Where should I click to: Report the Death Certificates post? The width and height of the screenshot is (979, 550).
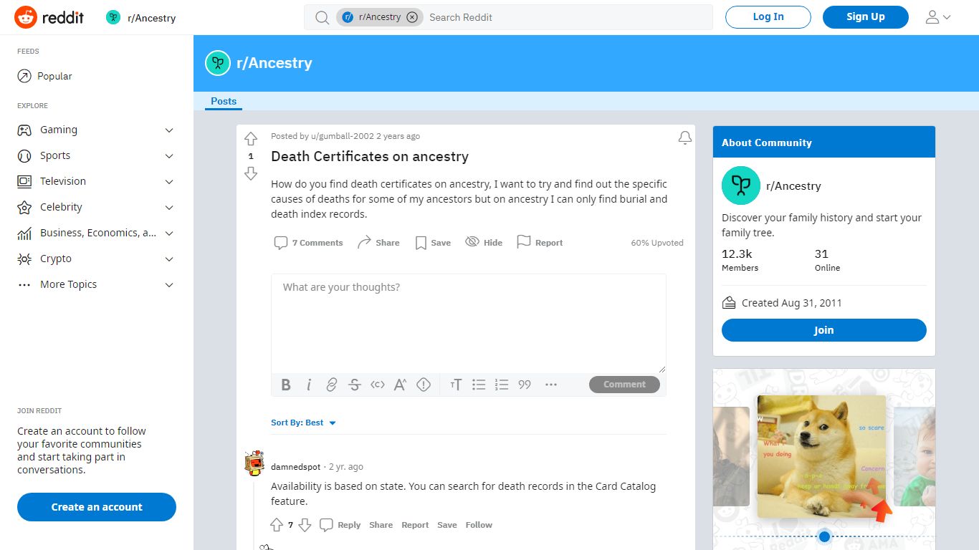(x=540, y=243)
